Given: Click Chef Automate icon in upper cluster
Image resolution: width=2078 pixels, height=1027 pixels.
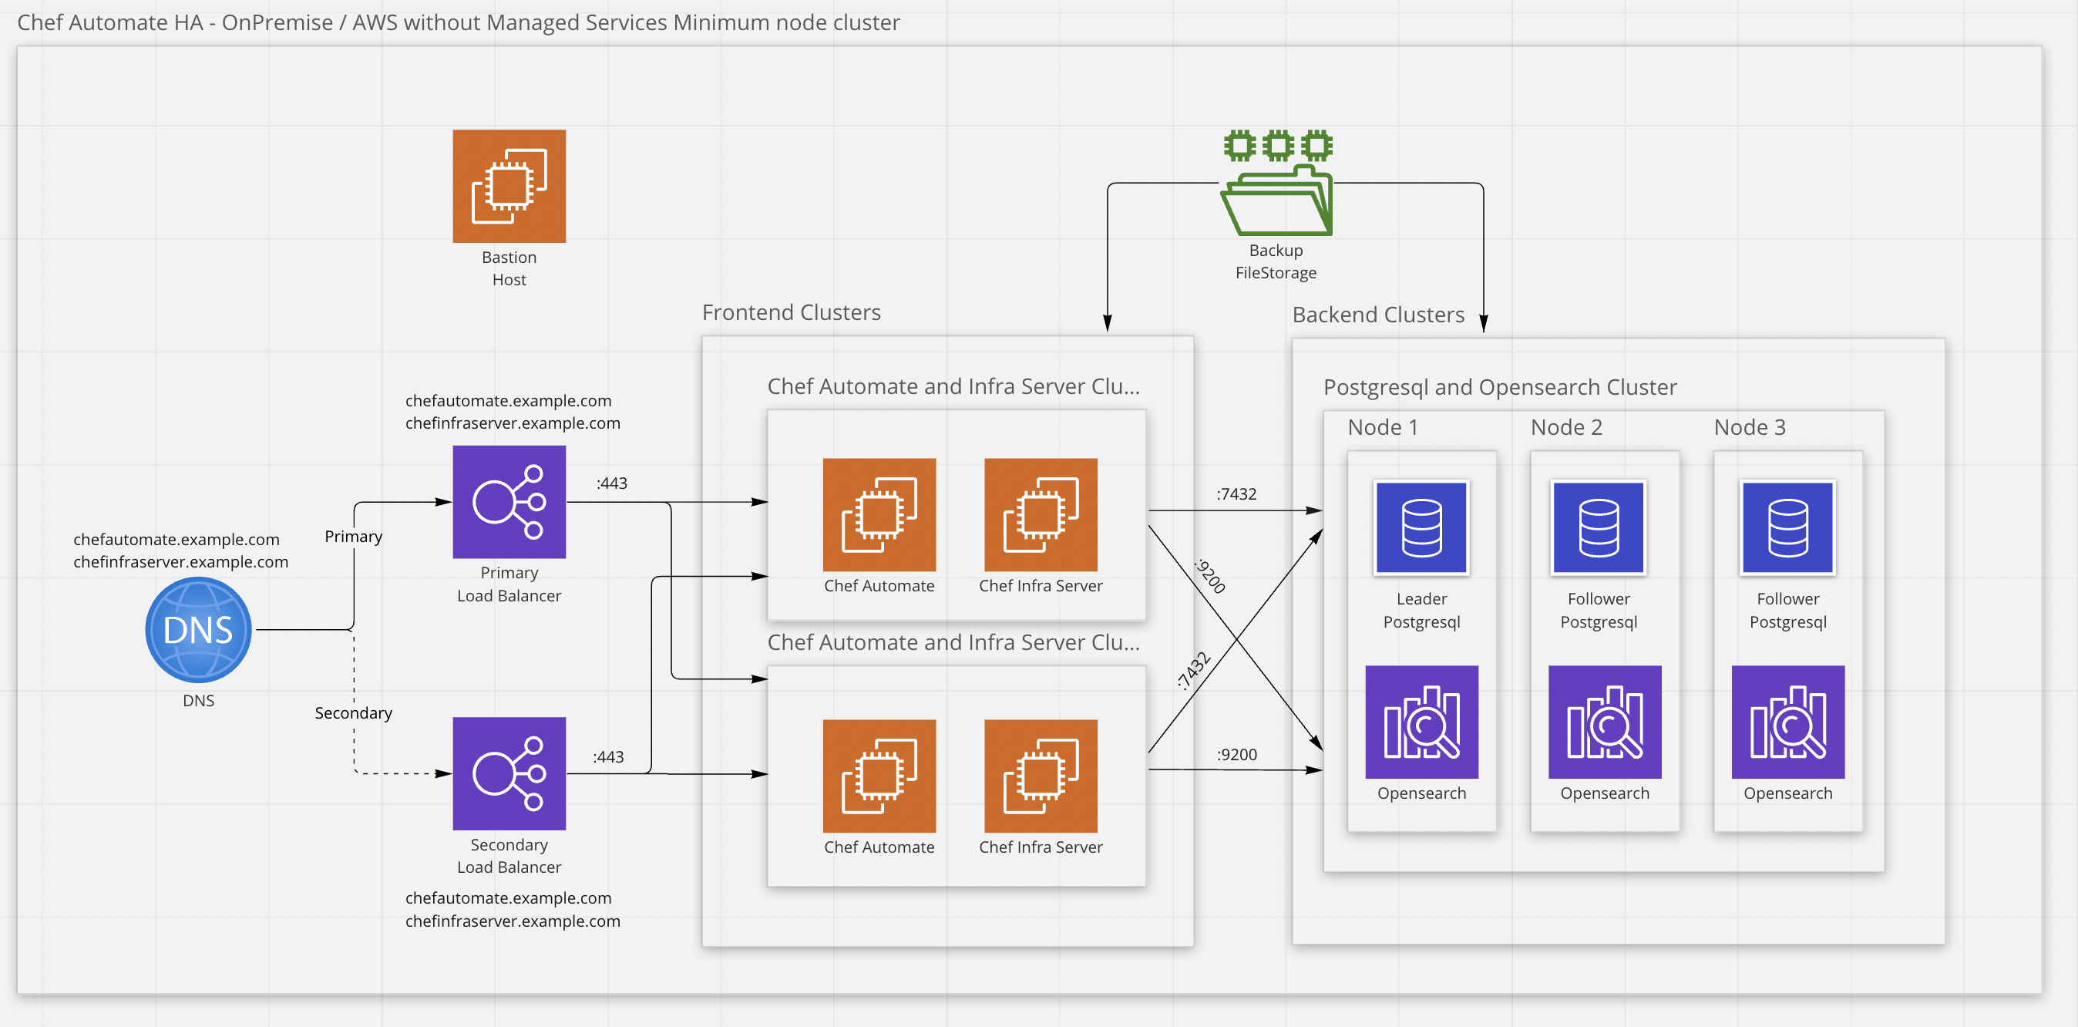Looking at the screenshot, I should tap(879, 515).
